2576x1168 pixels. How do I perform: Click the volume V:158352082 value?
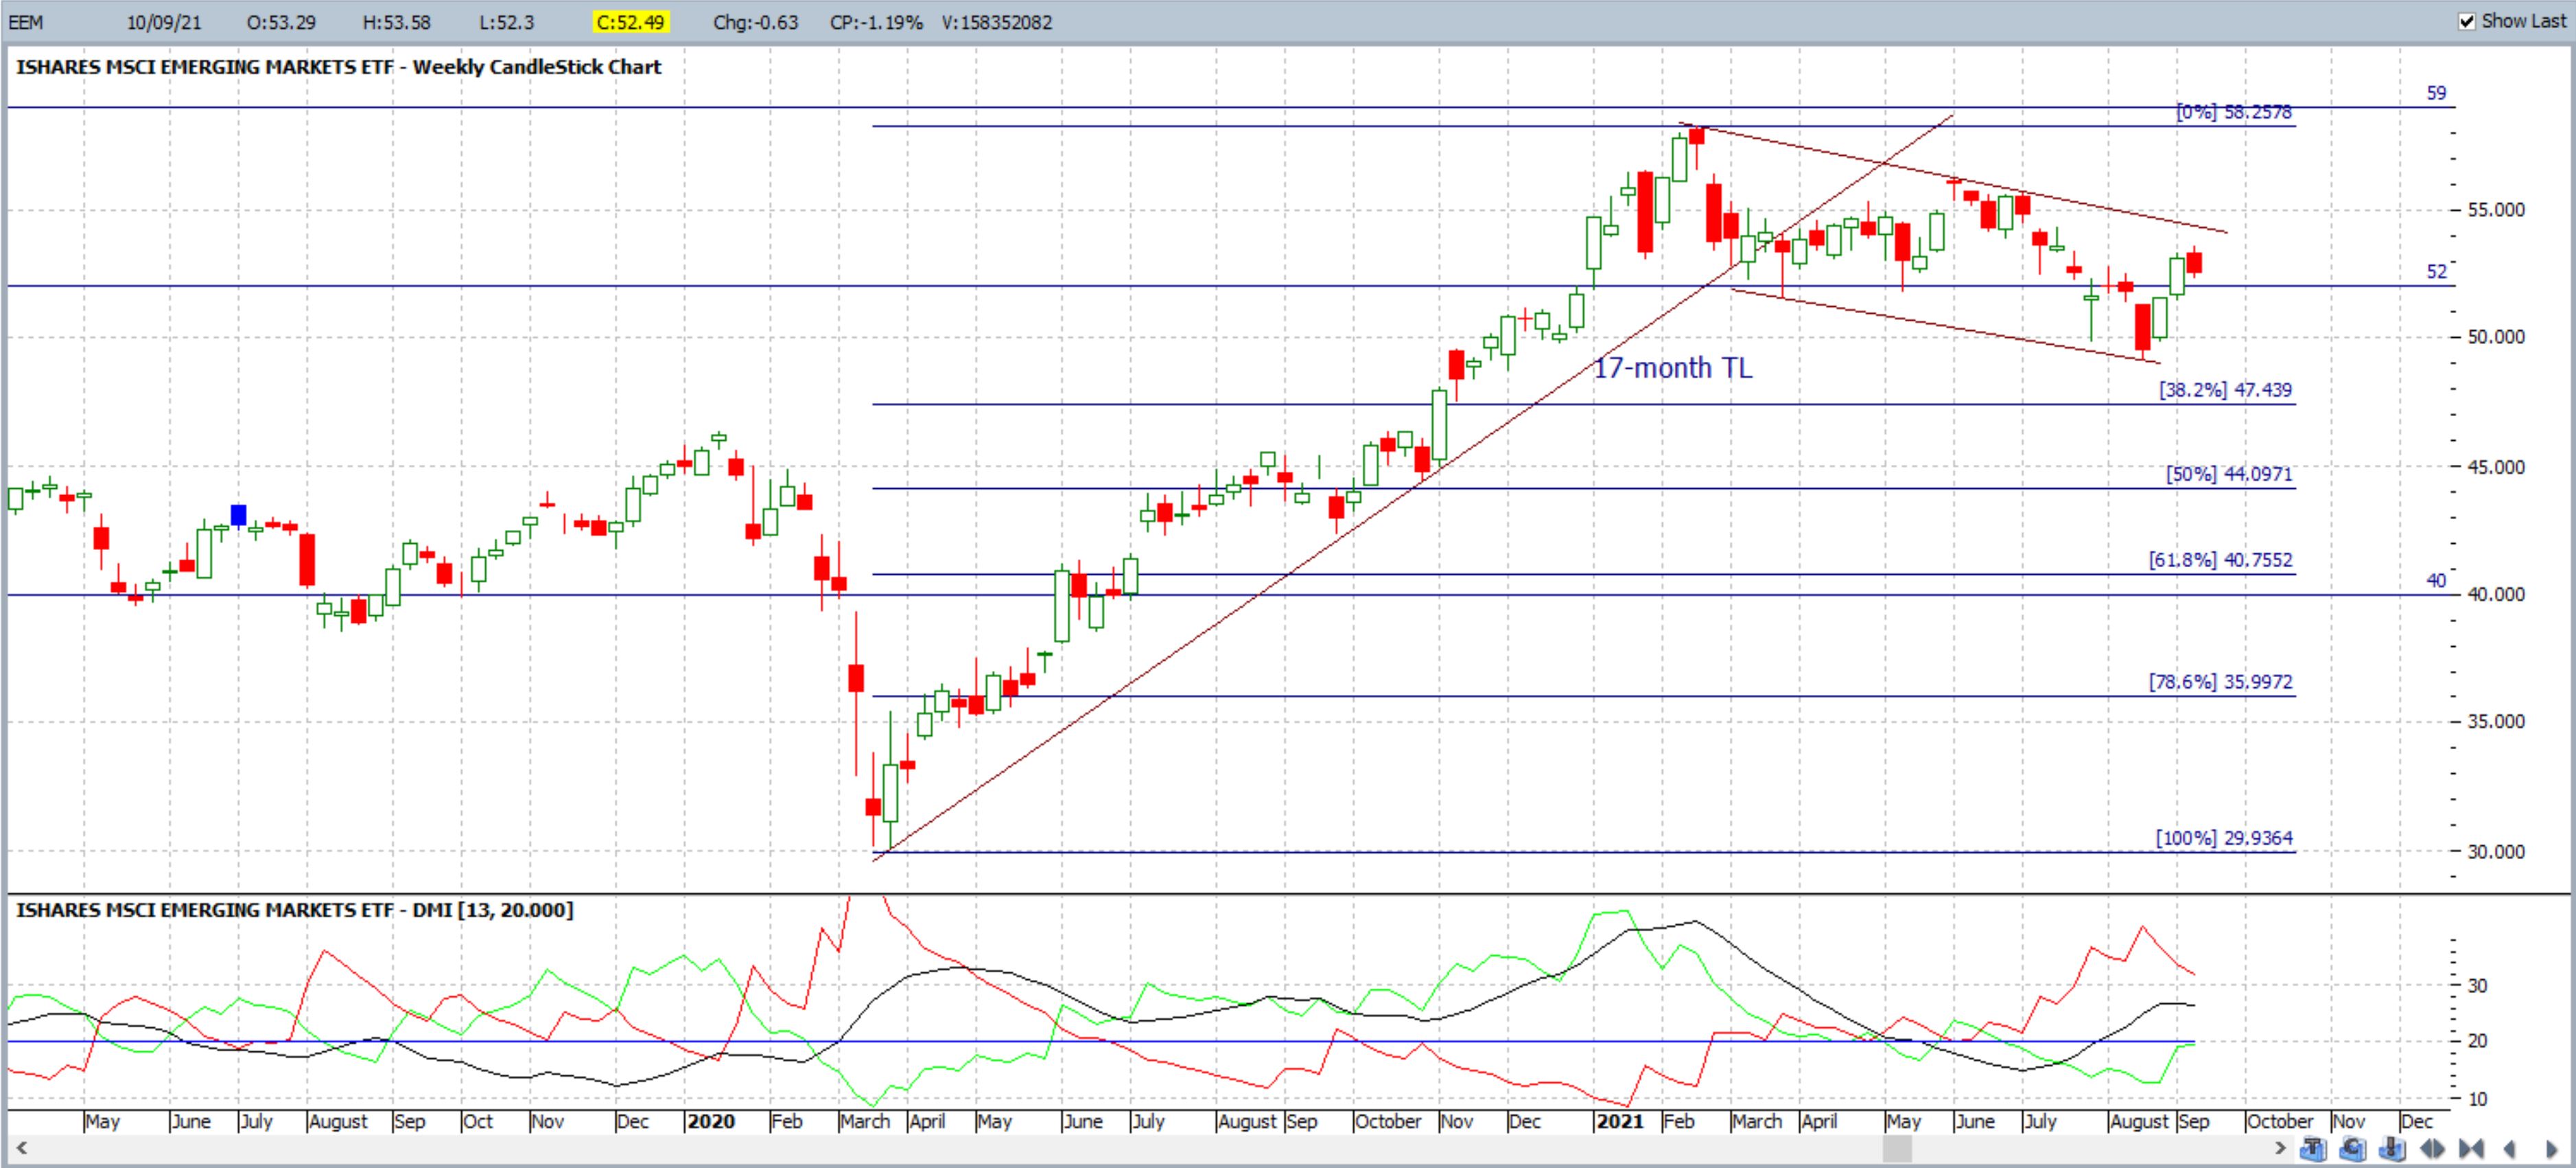pos(997,22)
